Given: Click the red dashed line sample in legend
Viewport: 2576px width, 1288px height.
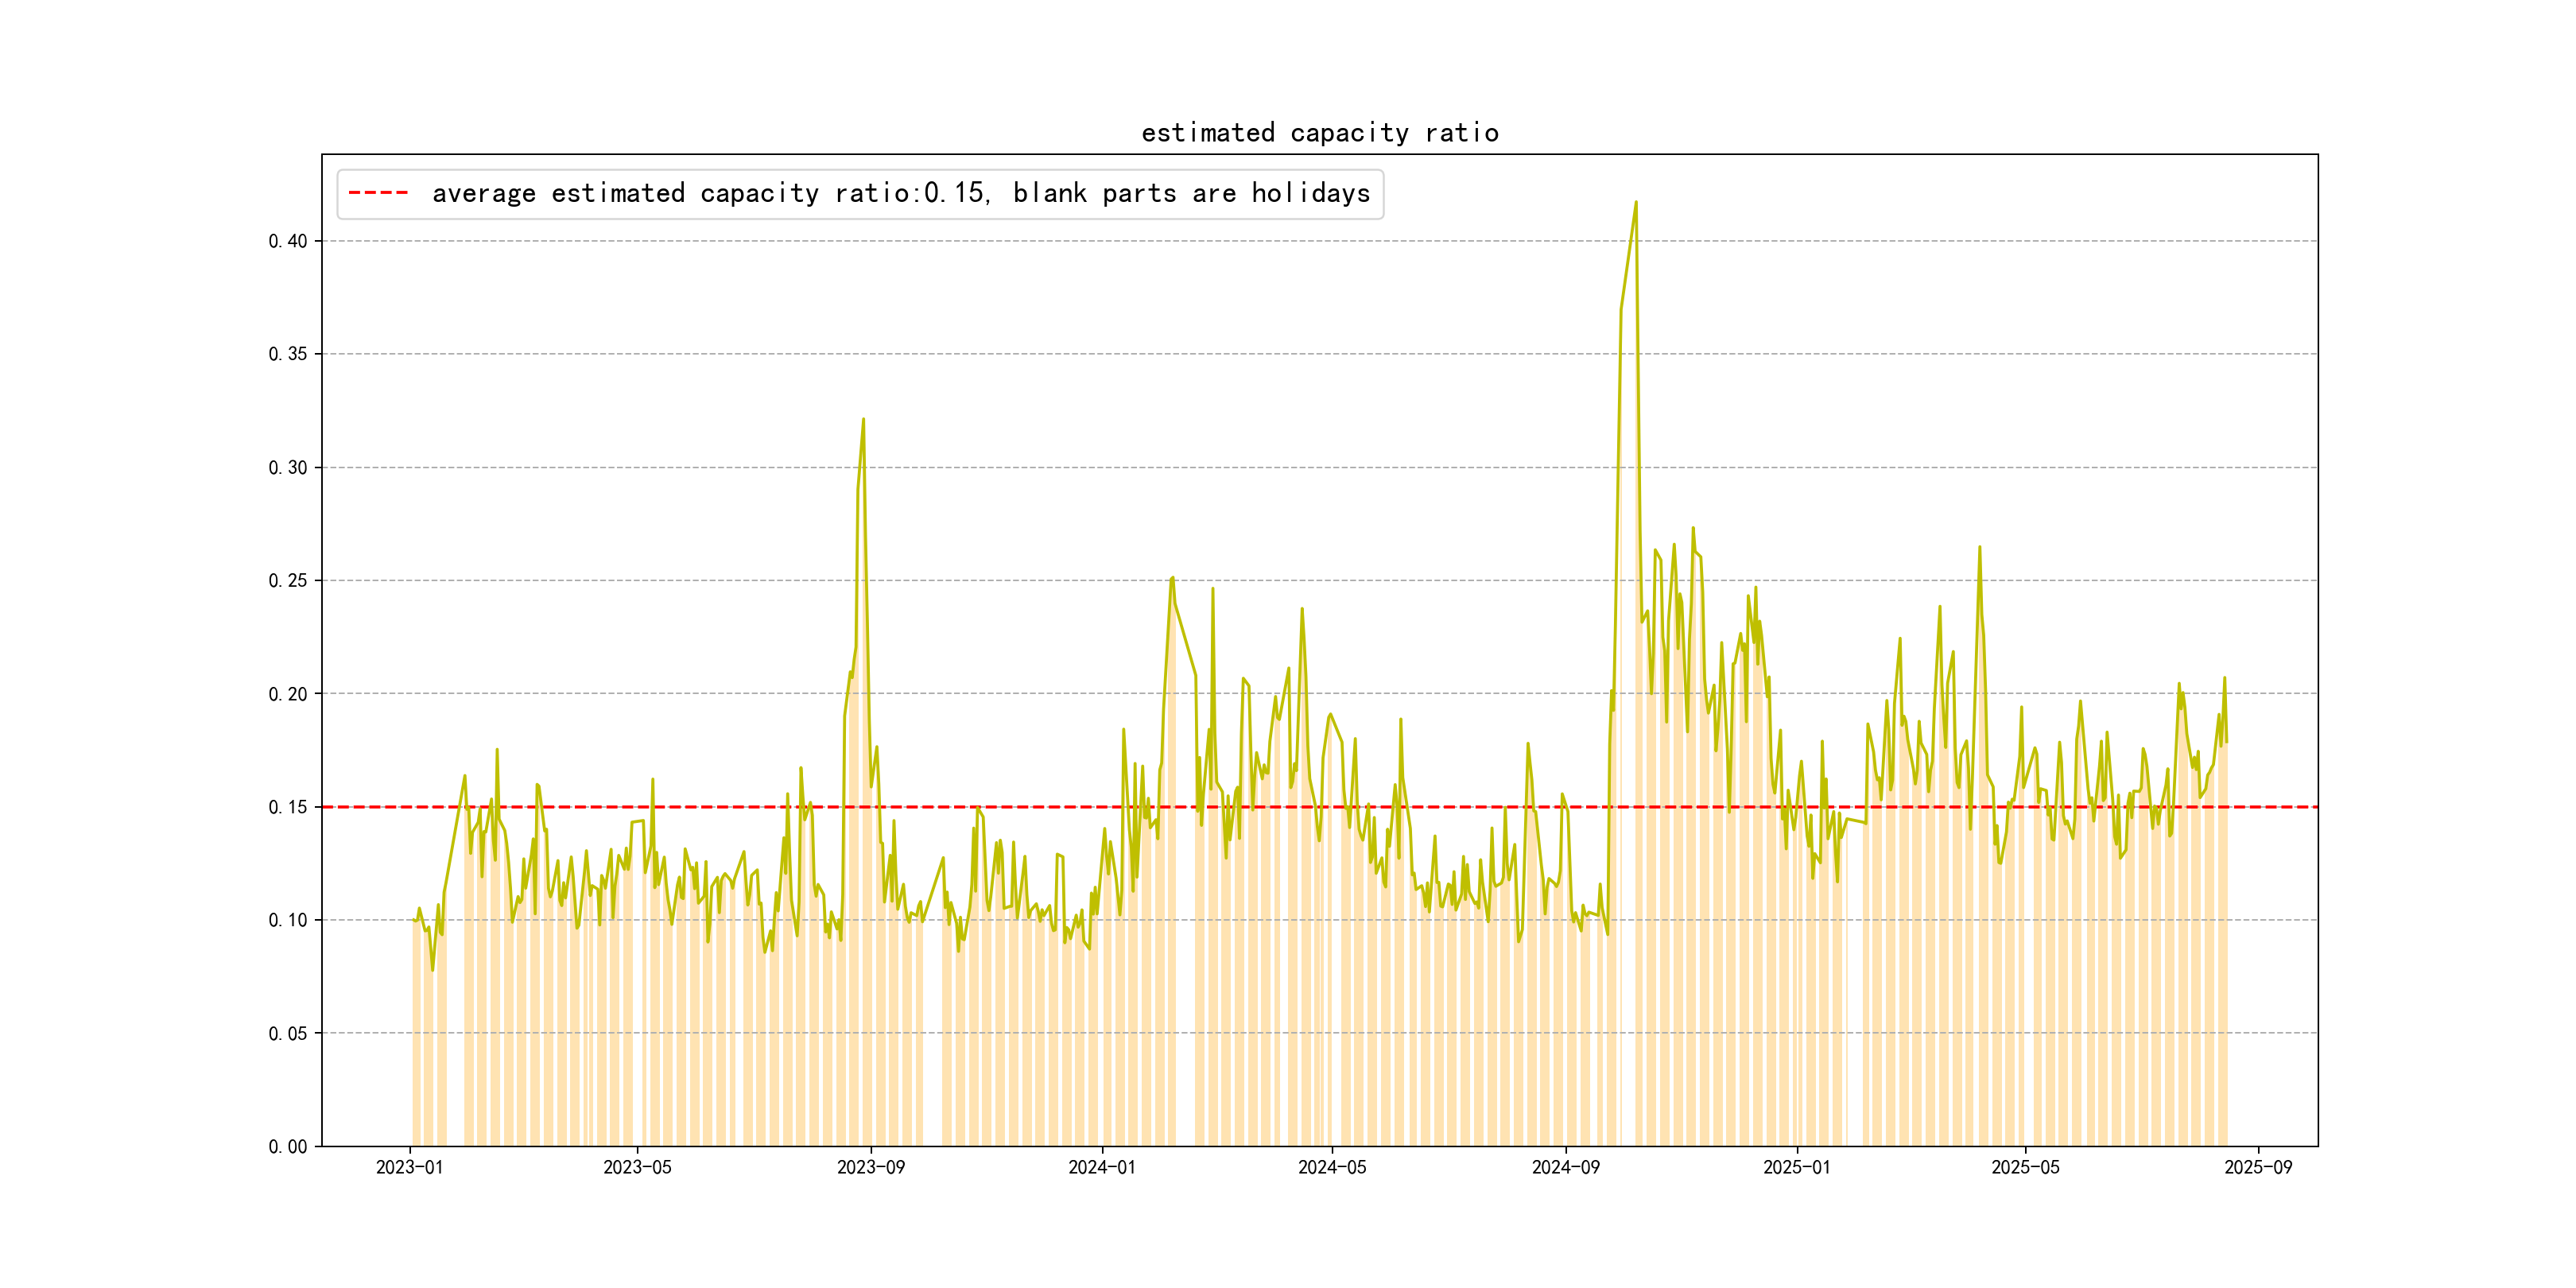Looking at the screenshot, I should (378, 193).
